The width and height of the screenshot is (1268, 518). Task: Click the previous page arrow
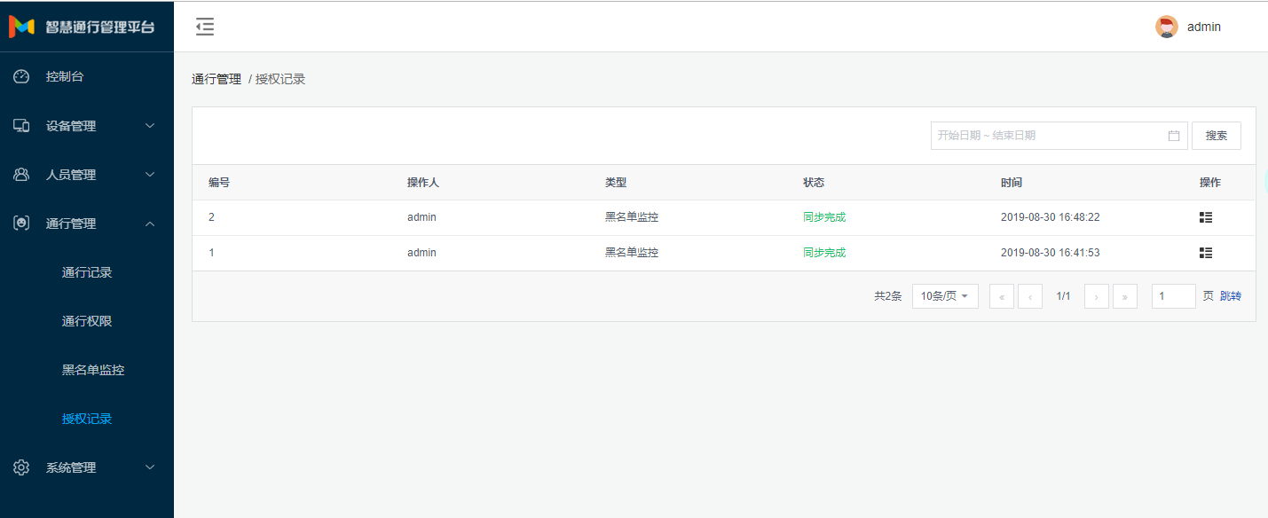click(x=1030, y=296)
